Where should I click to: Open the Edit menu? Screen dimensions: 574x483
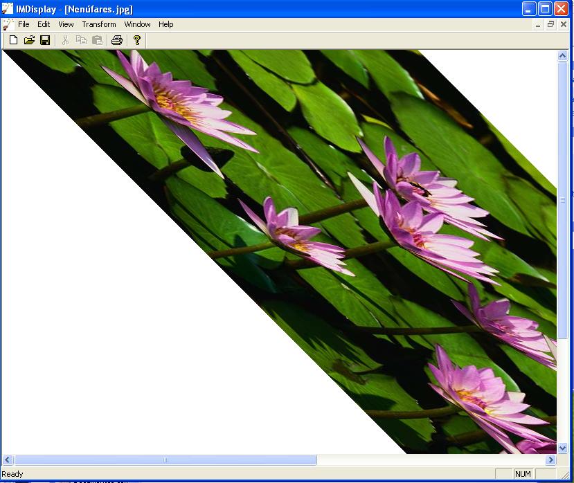coord(44,24)
